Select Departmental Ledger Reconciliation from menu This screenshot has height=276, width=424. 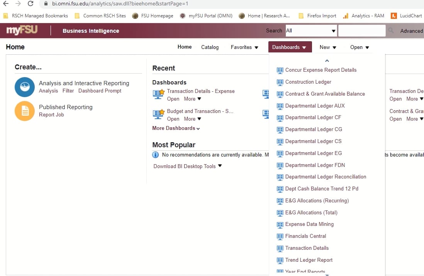[x=326, y=177]
